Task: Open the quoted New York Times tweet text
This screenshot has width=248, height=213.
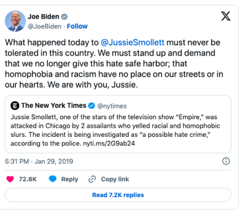Action: pos(115,130)
